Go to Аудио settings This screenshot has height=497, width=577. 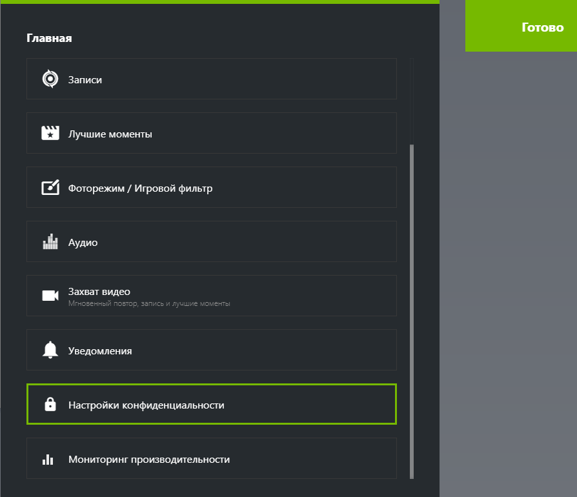(x=211, y=243)
